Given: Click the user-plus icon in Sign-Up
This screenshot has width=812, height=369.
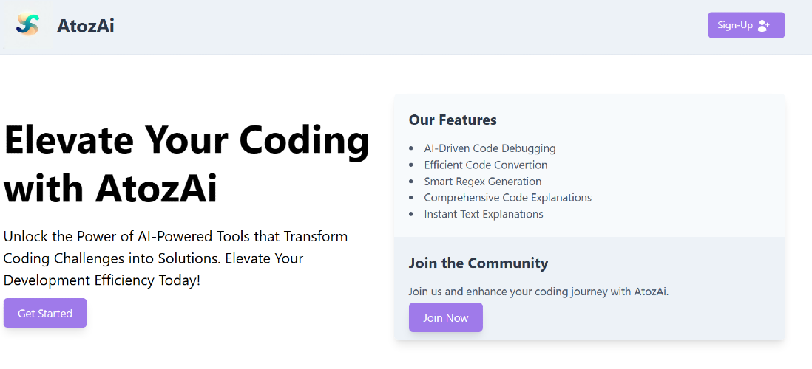Looking at the screenshot, I should 764,25.
